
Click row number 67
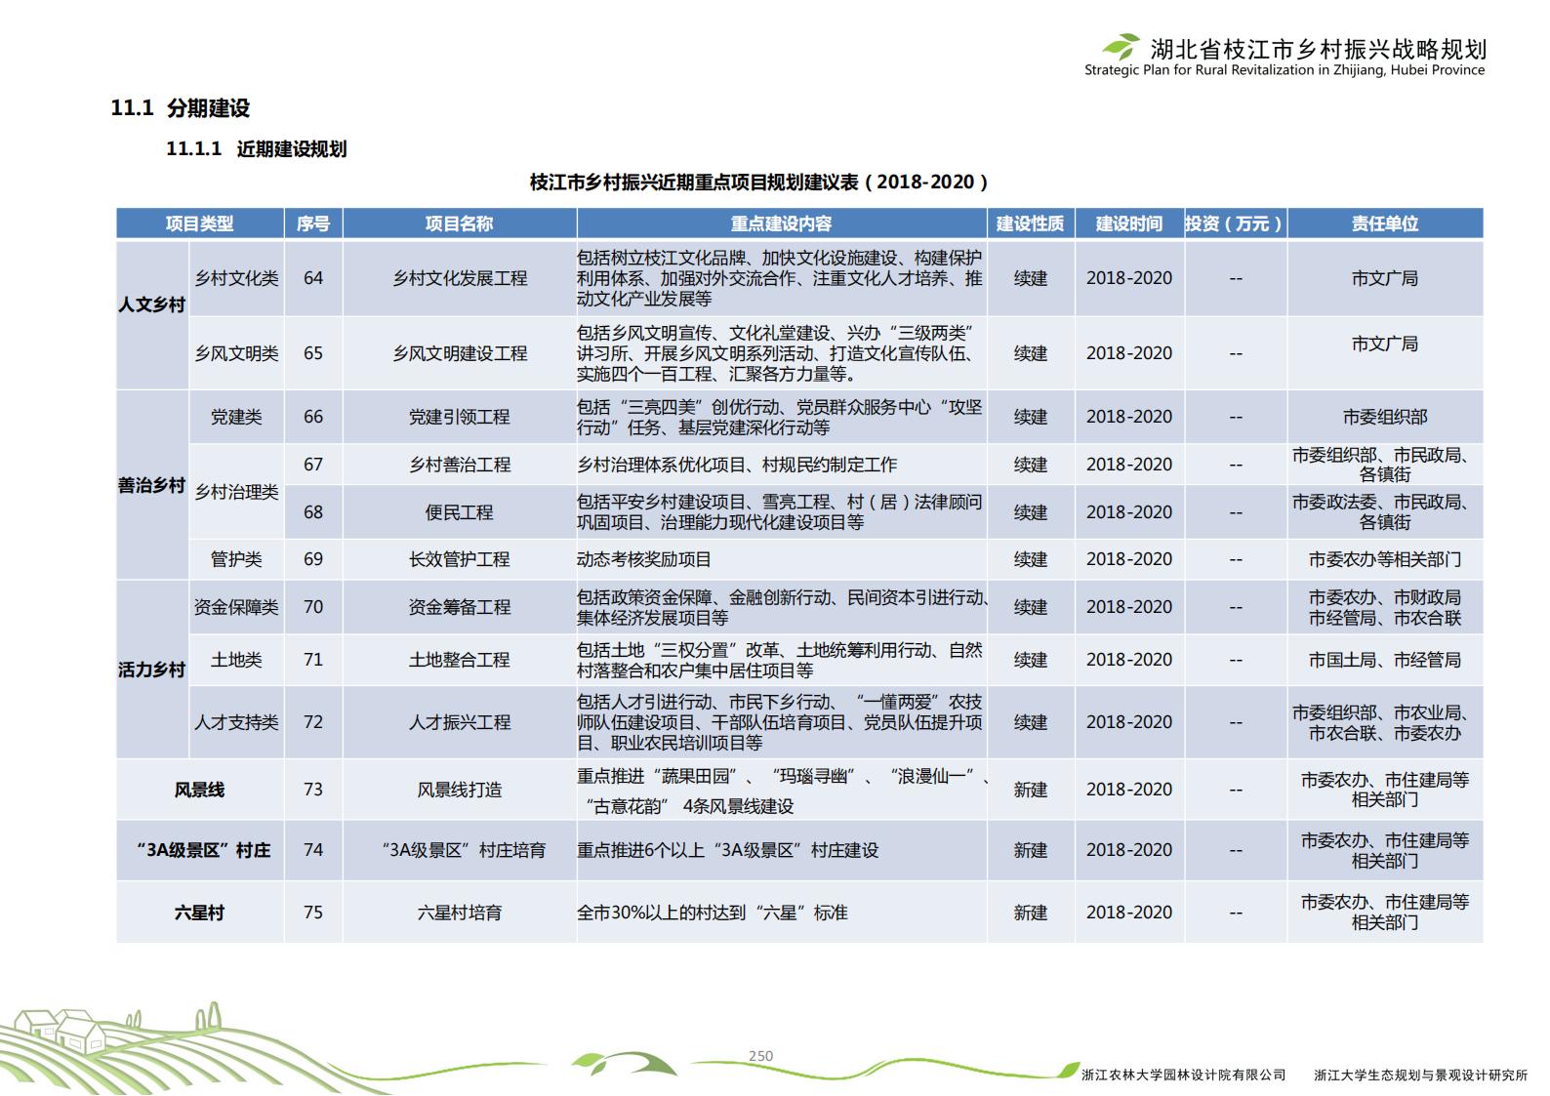click(x=313, y=465)
